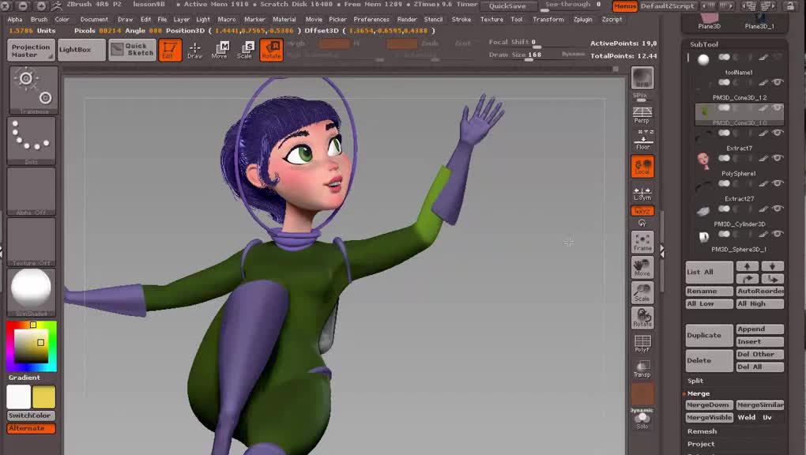Open the Alpha menu
Image resolution: width=806 pixels, height=455 pixels.
(x=15, y=20)
